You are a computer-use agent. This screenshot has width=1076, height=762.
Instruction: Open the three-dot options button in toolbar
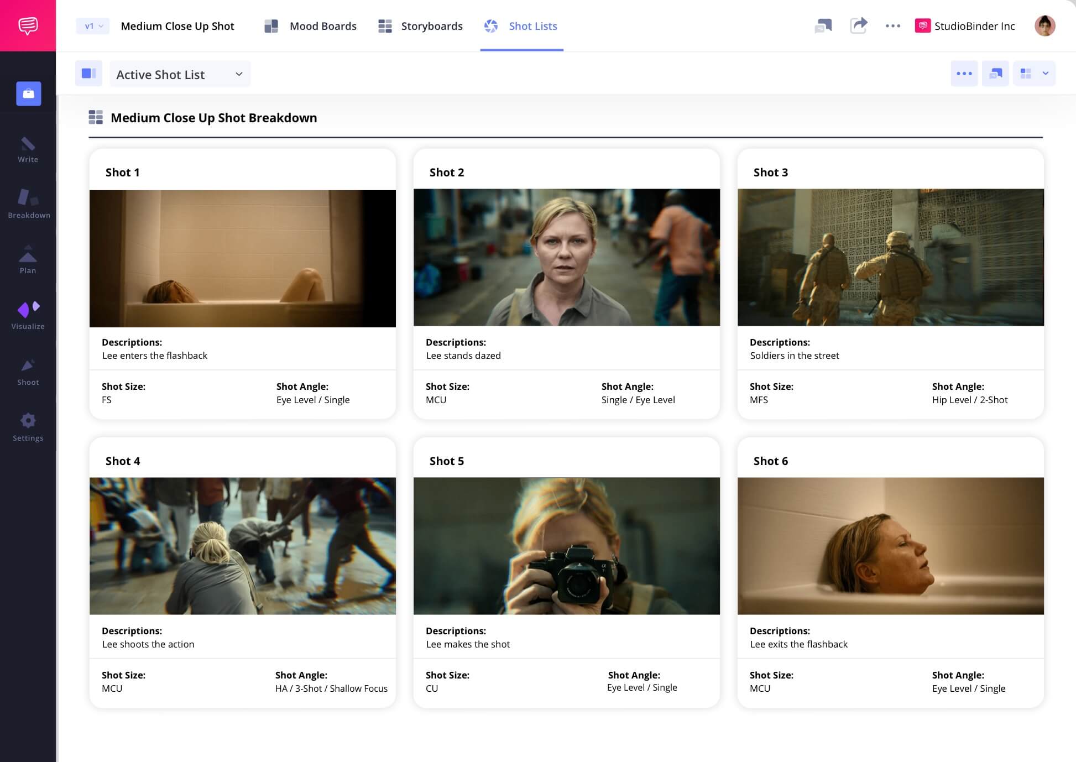click(x=964, y=74)
